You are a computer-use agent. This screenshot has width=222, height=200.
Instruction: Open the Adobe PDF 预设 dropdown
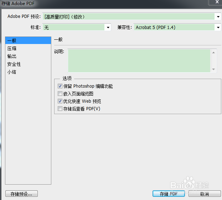(131, 16)
